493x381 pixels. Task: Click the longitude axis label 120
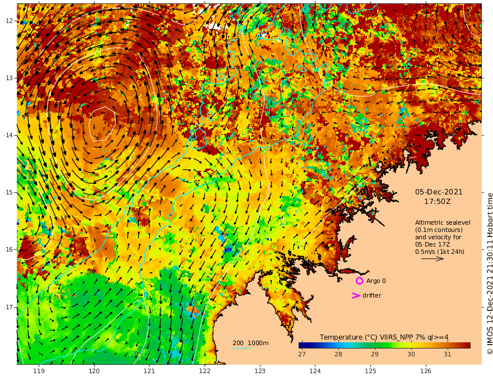pos(94,371)
